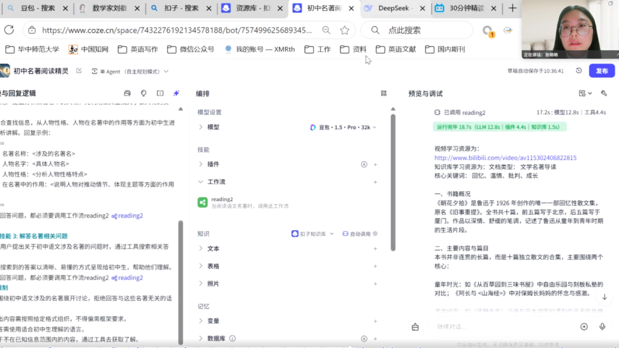Open the draft history clock icon
Image resolution: width=619 pixels, height=348 pixels.
click(579, 71)
